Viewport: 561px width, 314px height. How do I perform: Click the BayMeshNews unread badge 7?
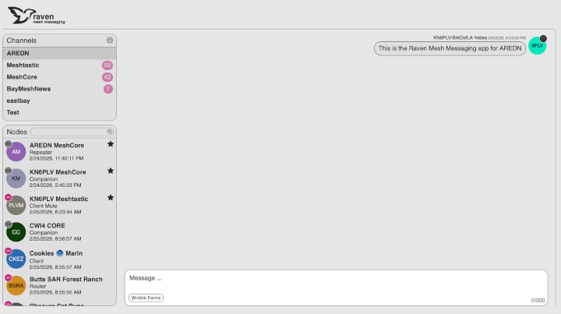[108, 89]
